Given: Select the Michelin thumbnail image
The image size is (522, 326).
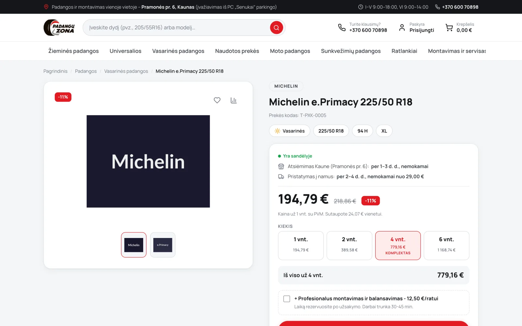Looking at the screenshot, I should point(134,245).
